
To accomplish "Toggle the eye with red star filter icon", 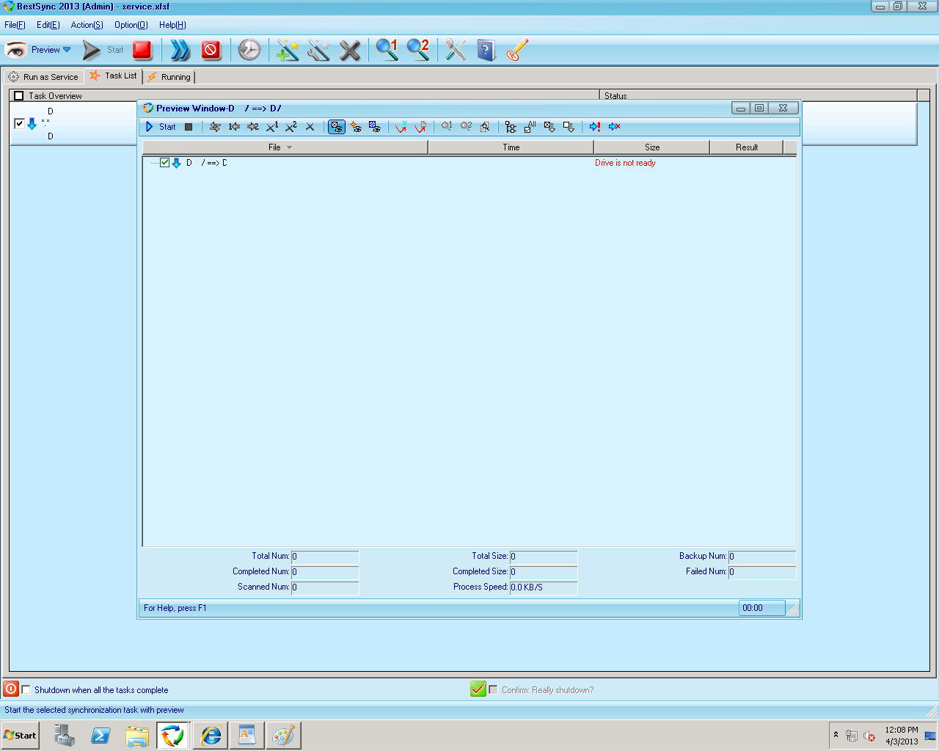I will (x=356, y=127).
